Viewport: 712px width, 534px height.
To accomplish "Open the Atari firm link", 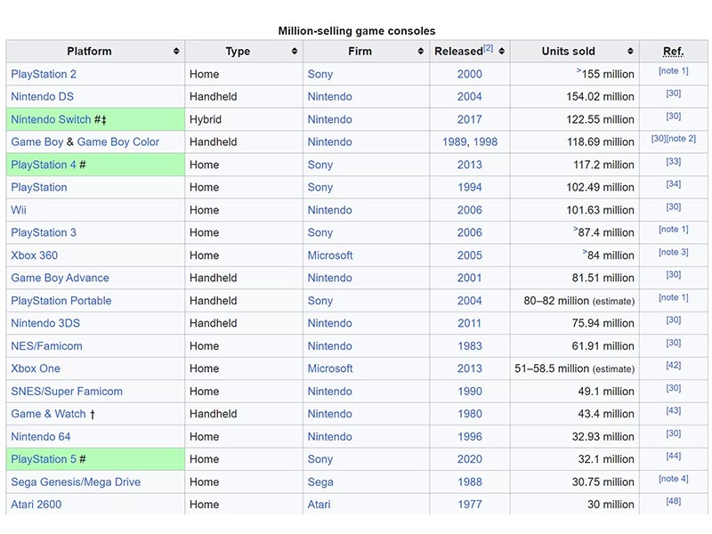I will pyautogui.click(x=320, y=505).
